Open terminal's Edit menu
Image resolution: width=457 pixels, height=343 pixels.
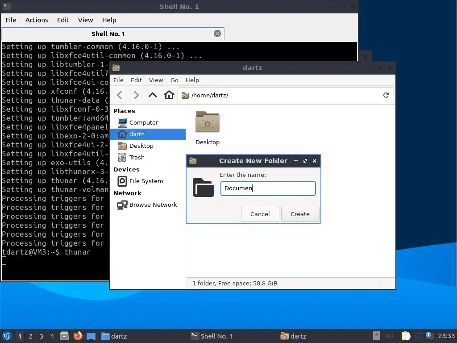(x=63, y=20)
